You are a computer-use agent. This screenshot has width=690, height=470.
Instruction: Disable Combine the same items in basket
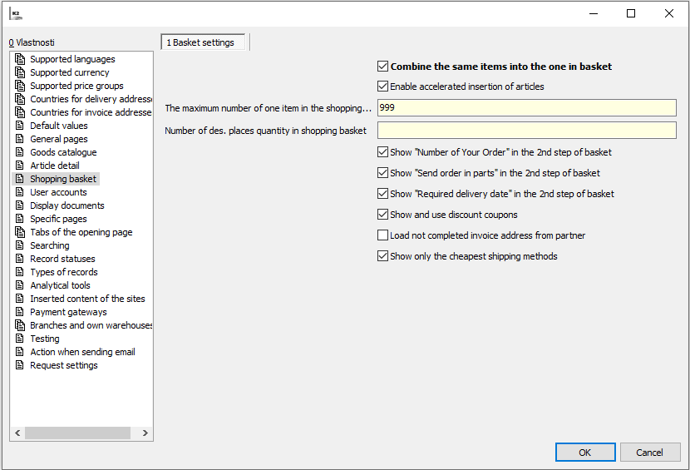382,67
